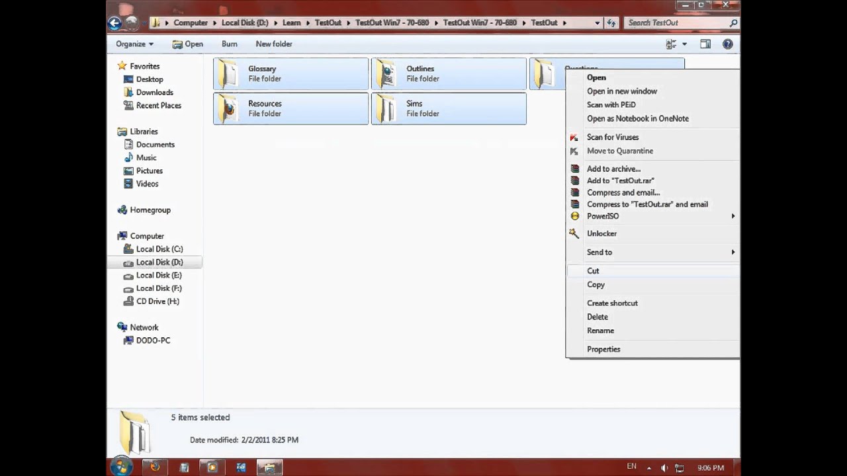Open the Organize dropdown menu
Image resolution: width=847 pixels, height=476 pixels.
click(134, 44)
